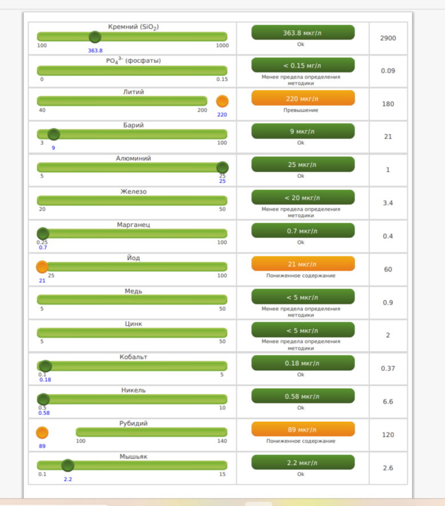Click the Кремний slider marker at 363.8
445x506 pixels.
click(x=95, y=37)
